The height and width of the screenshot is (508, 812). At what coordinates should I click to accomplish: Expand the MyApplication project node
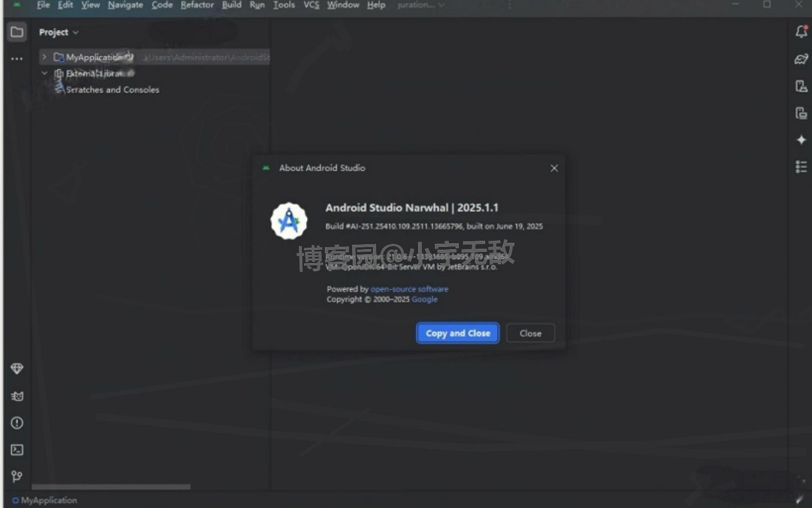point(44,57)
